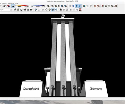This screenshot has height=104, width=125.
Task: Select Wireframe face style
Action: [x=43, y=10]
